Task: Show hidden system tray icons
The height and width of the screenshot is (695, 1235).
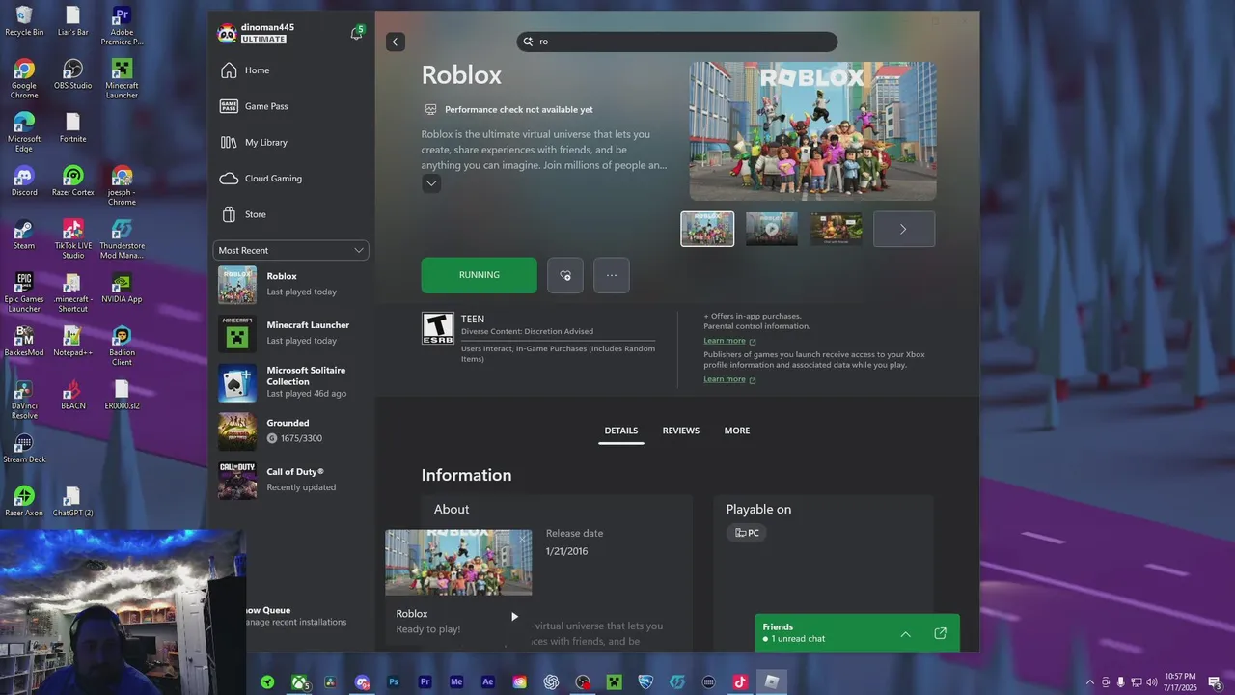Action: (x=1090, y=682)
